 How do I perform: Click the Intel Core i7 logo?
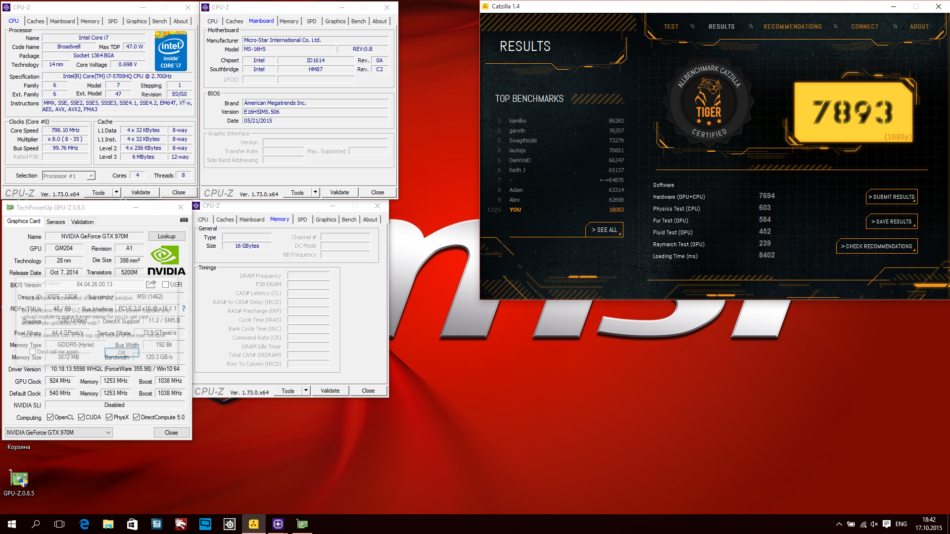pyautogui.click(x=171, y=50)
